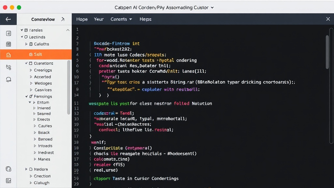This screenshot has height=188, width=334.
Task: Select the Solt tree item
Action: click(x=36, y=55)
